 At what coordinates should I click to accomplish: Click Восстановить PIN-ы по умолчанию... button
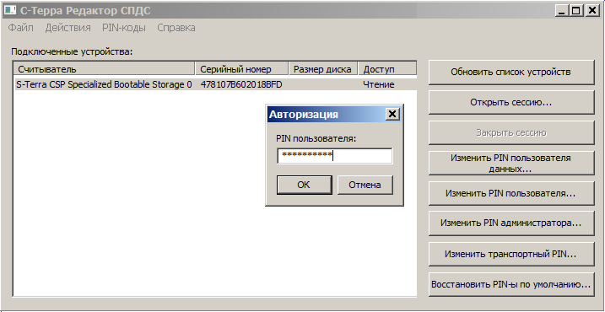[511, 285]
